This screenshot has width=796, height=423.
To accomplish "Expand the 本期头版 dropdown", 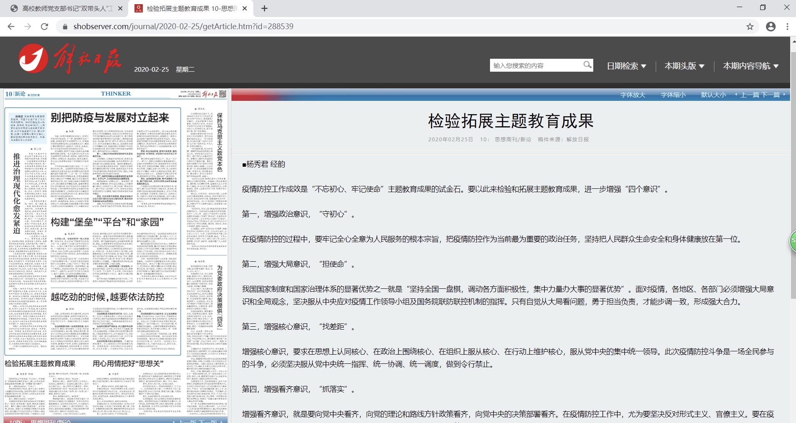I will pyautogui.click(x=684, y=66).
